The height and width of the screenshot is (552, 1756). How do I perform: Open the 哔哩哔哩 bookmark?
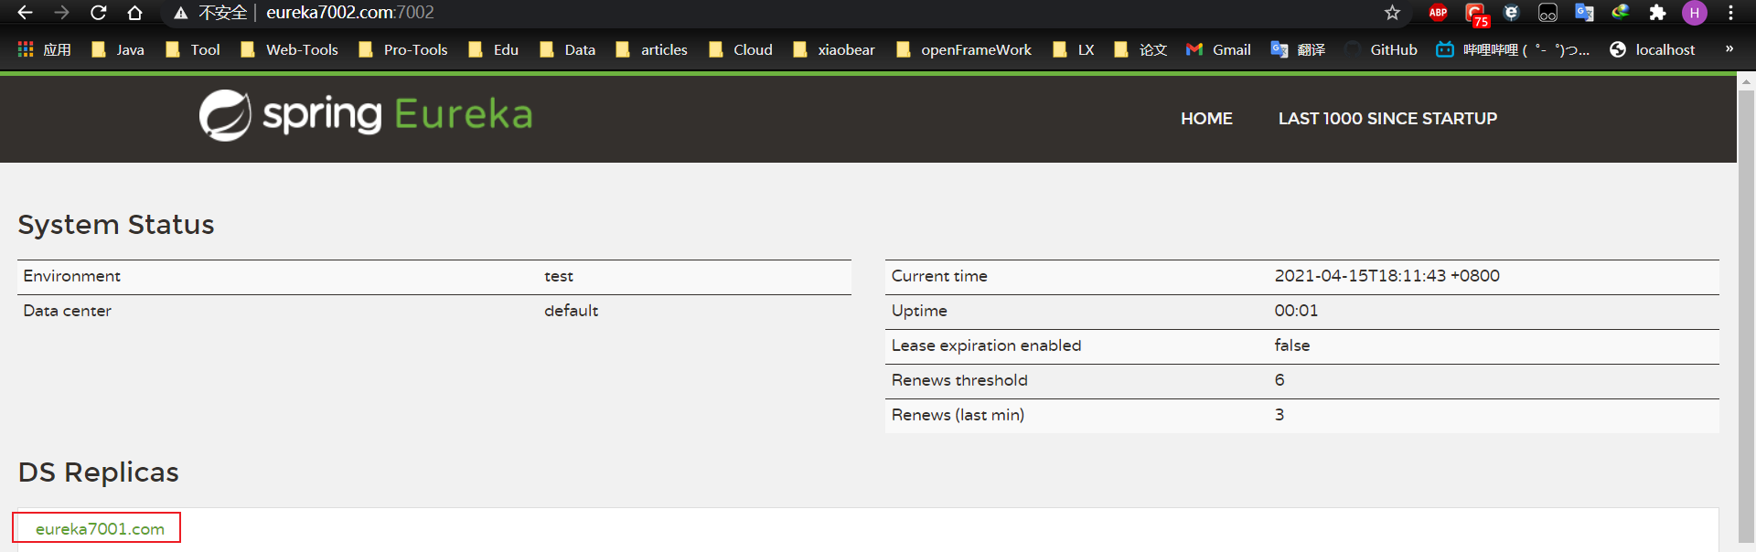point(1513,49)
